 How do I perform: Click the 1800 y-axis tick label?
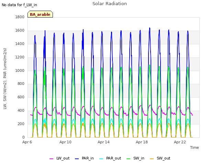(20, 17)
